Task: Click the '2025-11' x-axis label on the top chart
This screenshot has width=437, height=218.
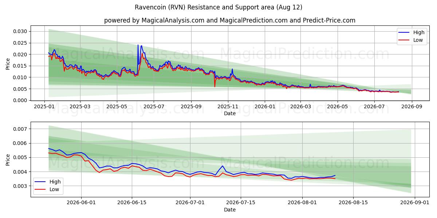Action: [228, 107]
